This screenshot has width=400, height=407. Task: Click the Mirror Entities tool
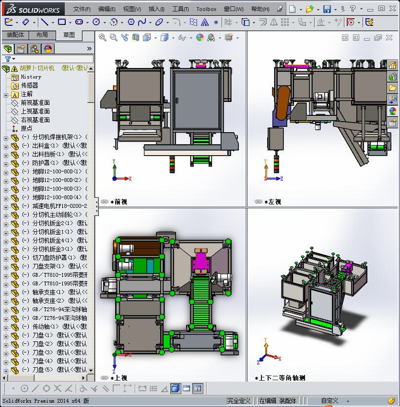tap(273, 23)
